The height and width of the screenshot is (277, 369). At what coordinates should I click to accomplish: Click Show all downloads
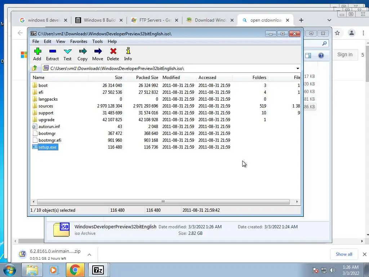click(344, 254)
